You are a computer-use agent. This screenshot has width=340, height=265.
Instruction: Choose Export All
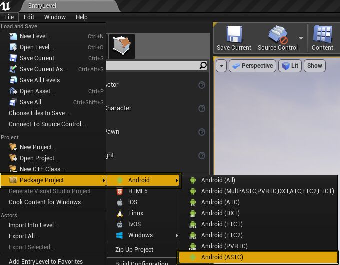coord(53,236)
